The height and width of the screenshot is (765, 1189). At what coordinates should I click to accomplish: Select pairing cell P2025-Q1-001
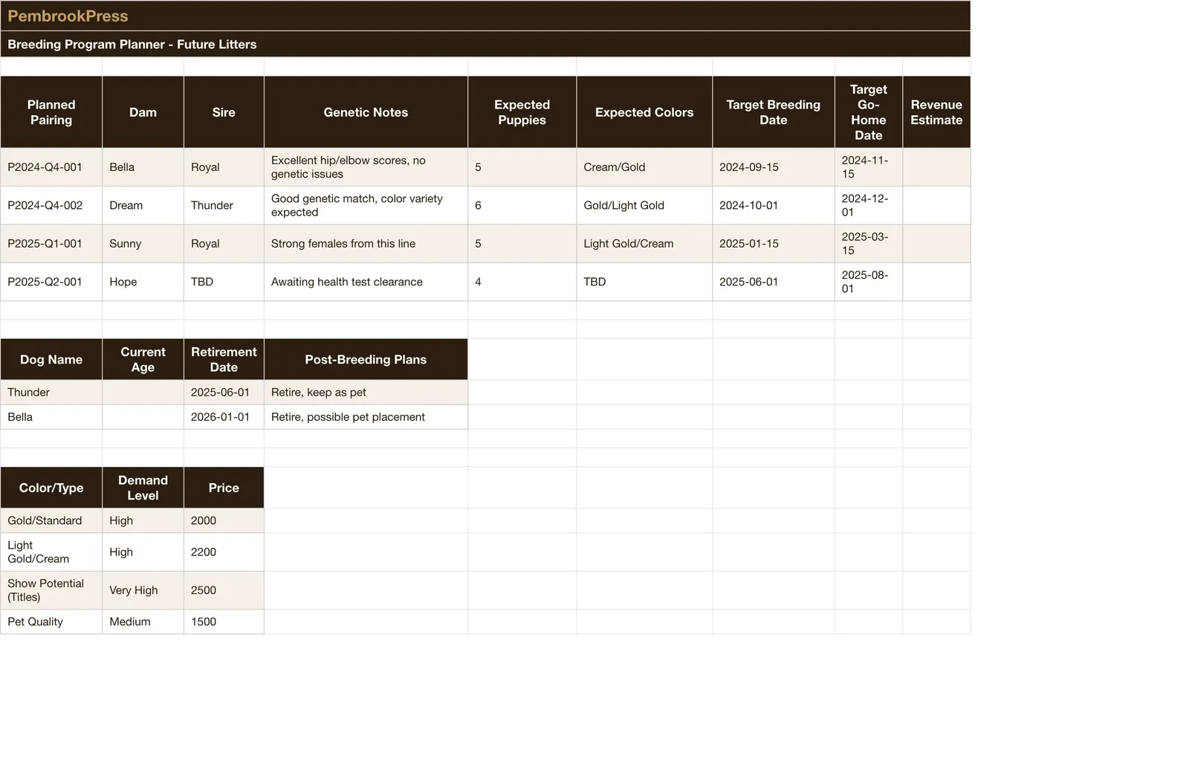[51, 244]
